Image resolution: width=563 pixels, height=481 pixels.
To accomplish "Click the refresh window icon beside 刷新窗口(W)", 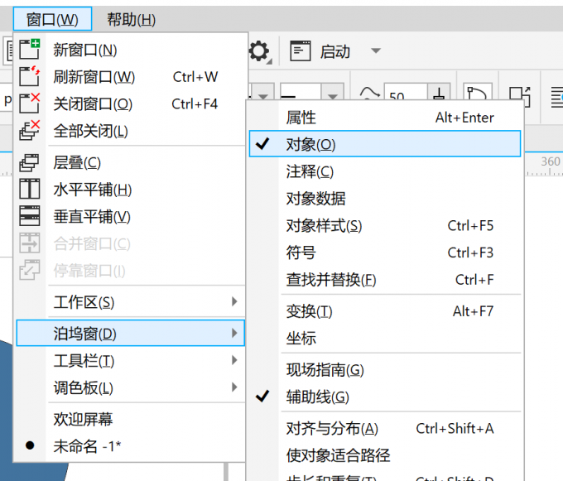I will (30, 76).
